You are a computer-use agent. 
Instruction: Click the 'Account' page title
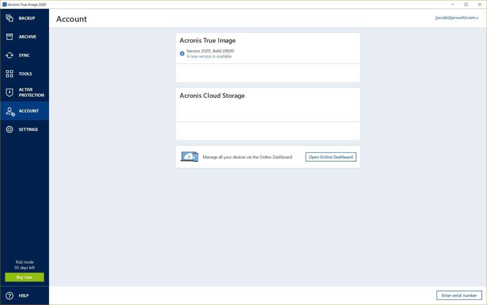point(71,19)
